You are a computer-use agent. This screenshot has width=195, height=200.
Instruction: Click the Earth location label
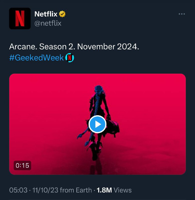(84, 190)
